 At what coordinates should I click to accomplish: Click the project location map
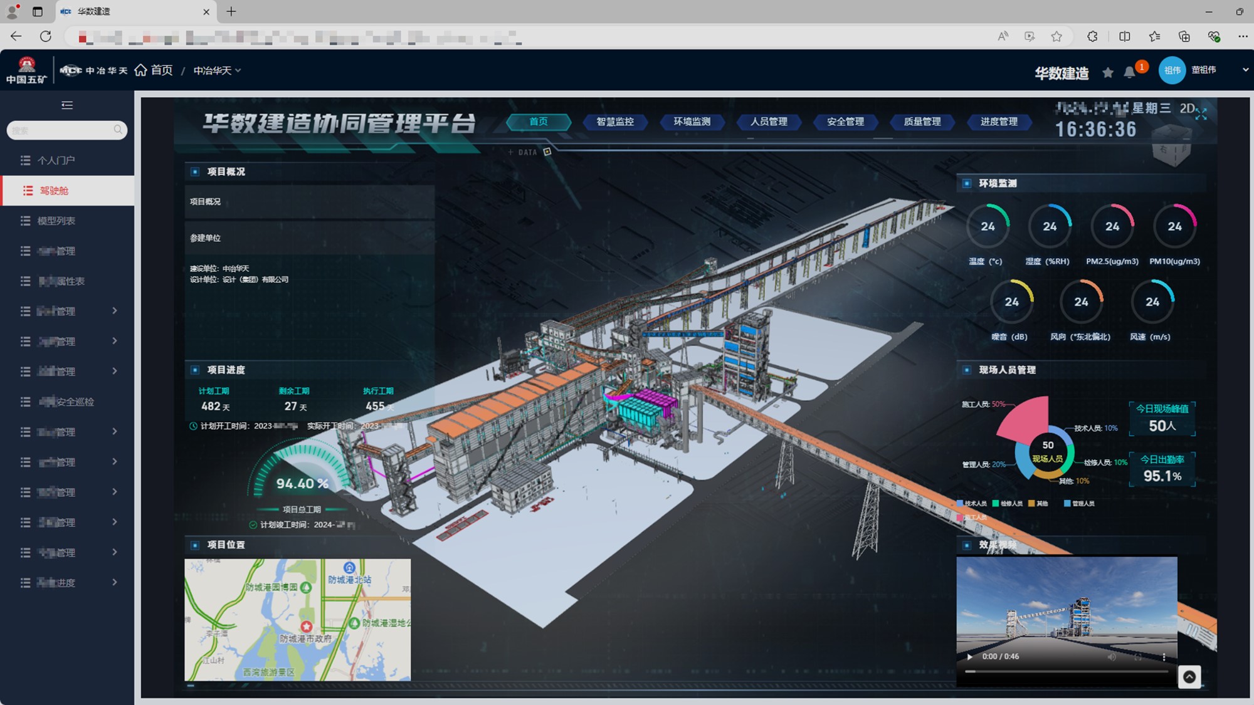click(297, 620)
